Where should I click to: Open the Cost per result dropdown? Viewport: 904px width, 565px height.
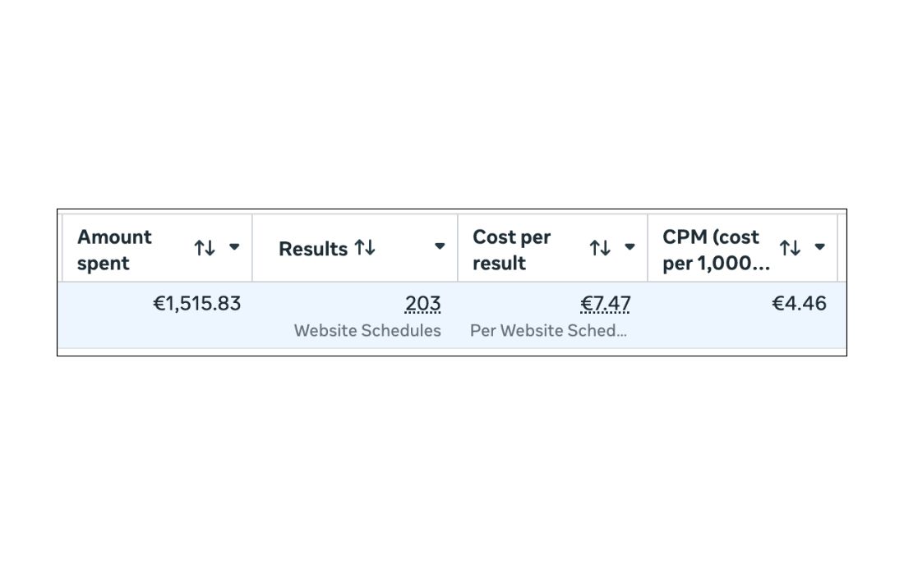pyautogui.click(x=630, y=246)
